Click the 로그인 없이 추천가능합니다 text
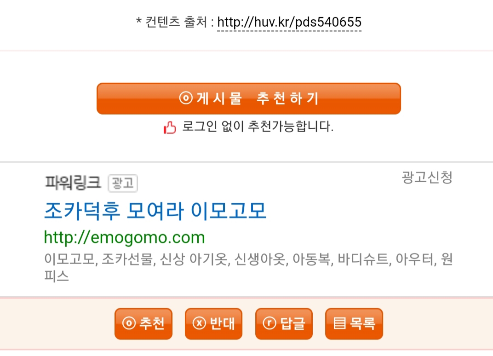The width and height of the screenshot is (493, 356). [258, 126]
